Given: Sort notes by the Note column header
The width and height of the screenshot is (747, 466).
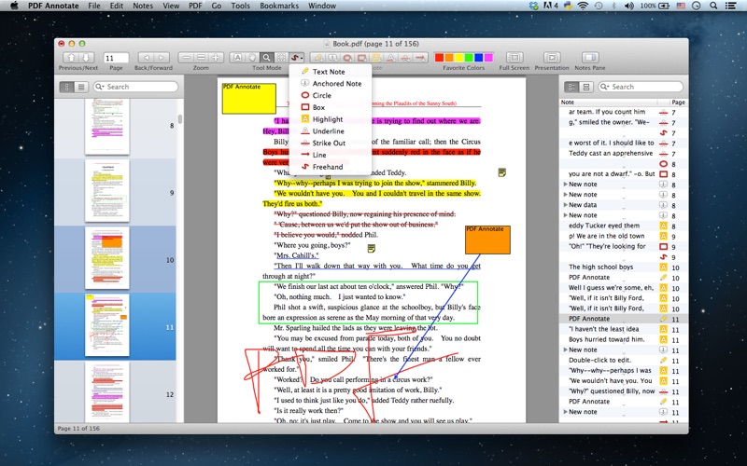Looking at the screenshot, I should pos(608,103).
